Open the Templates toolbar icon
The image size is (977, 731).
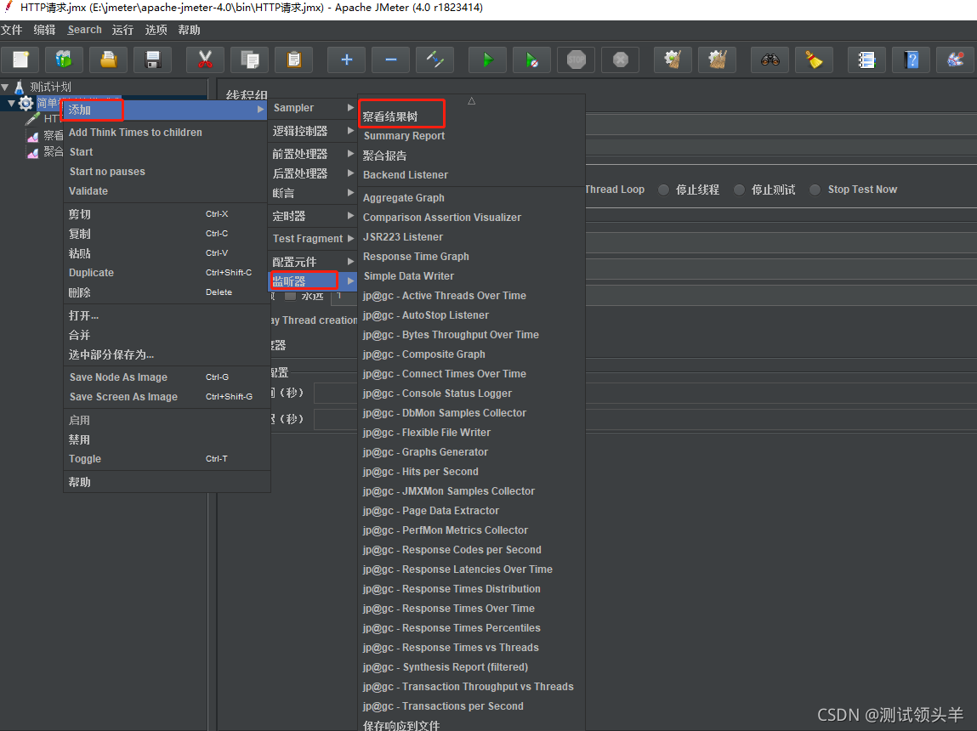[64, 59]
